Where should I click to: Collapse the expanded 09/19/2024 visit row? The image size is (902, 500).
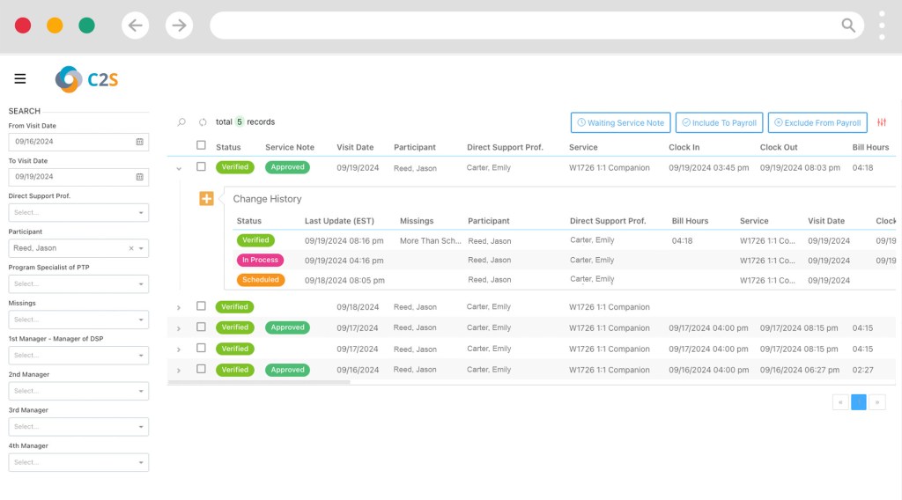(179, 167)
